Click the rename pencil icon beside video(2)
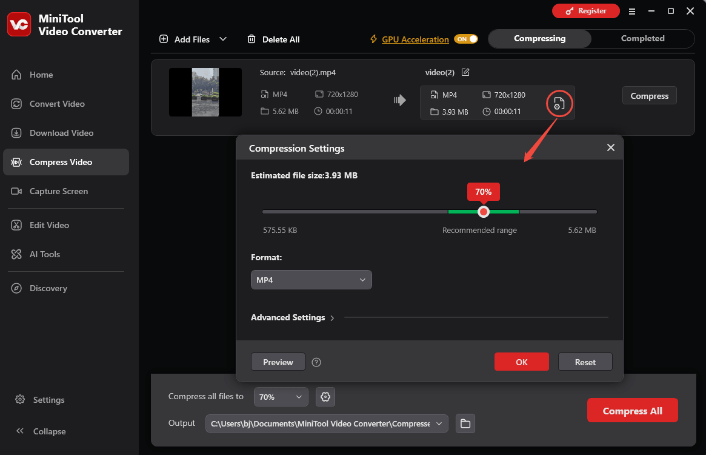Viewport: 706px width, 455px height. point(465,72)
